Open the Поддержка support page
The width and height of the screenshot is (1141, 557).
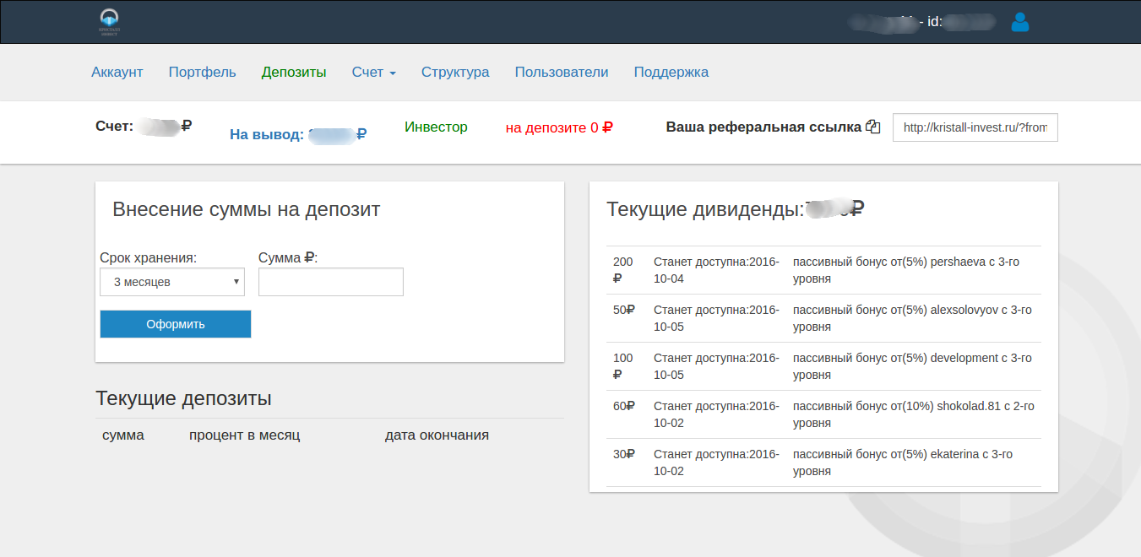point(671,72)
